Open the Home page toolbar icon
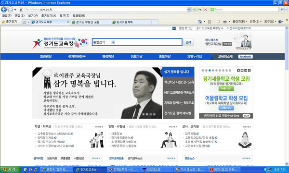The height and width of the screenshot is (173, 289). pos(200,22)
